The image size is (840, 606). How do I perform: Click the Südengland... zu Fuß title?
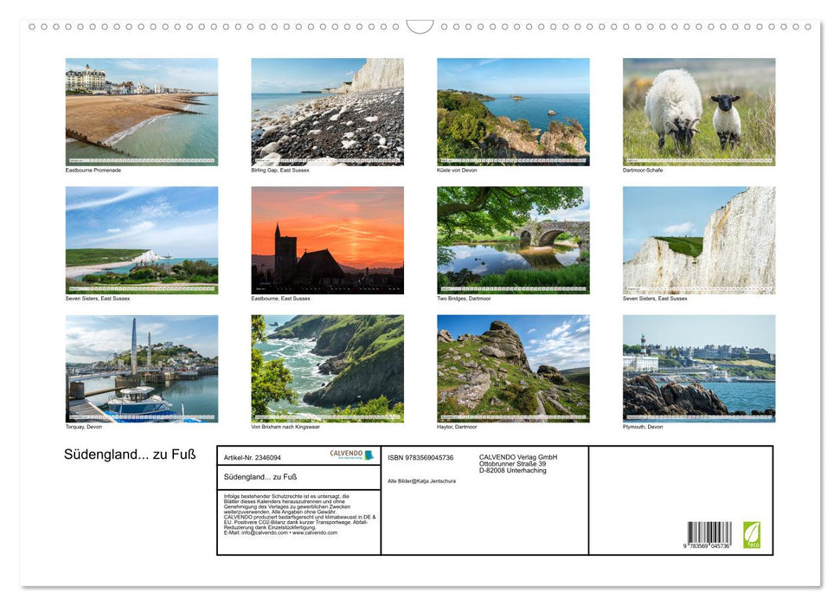[x=130, y=455]
